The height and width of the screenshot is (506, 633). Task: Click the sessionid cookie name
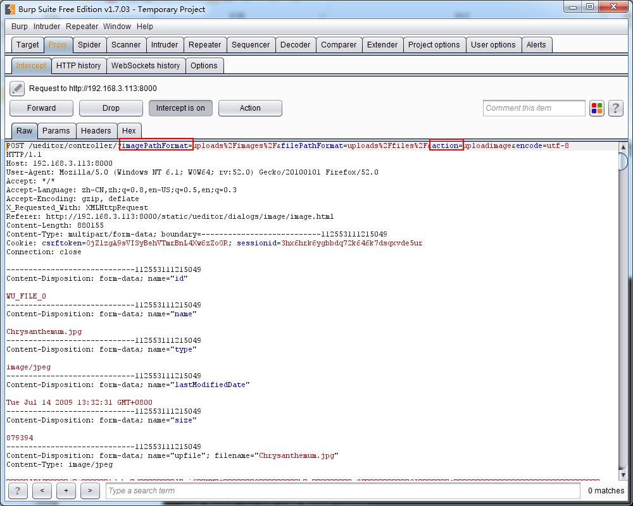256,244
